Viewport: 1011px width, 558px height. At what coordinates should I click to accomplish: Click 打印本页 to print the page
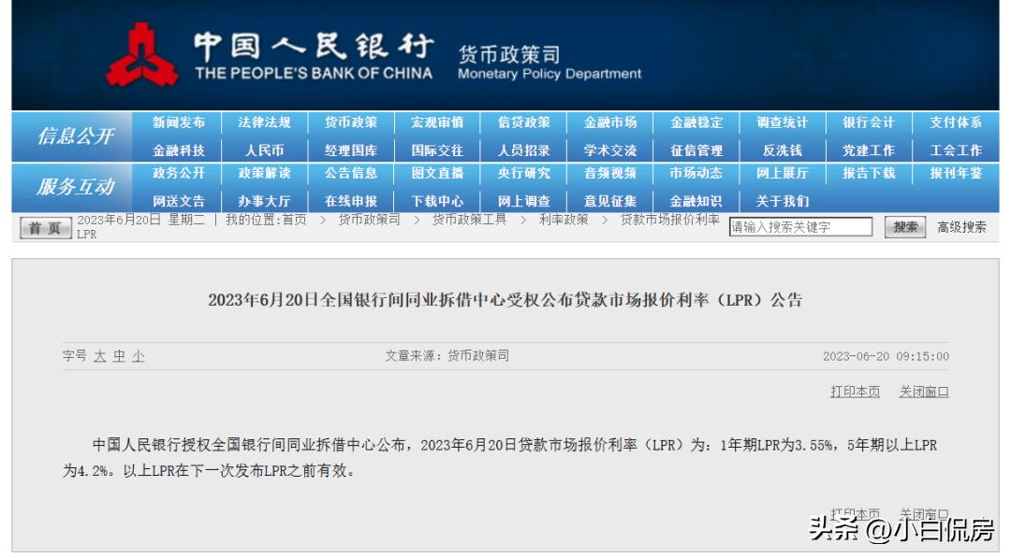pyautogui.click(x=856, y=393)
